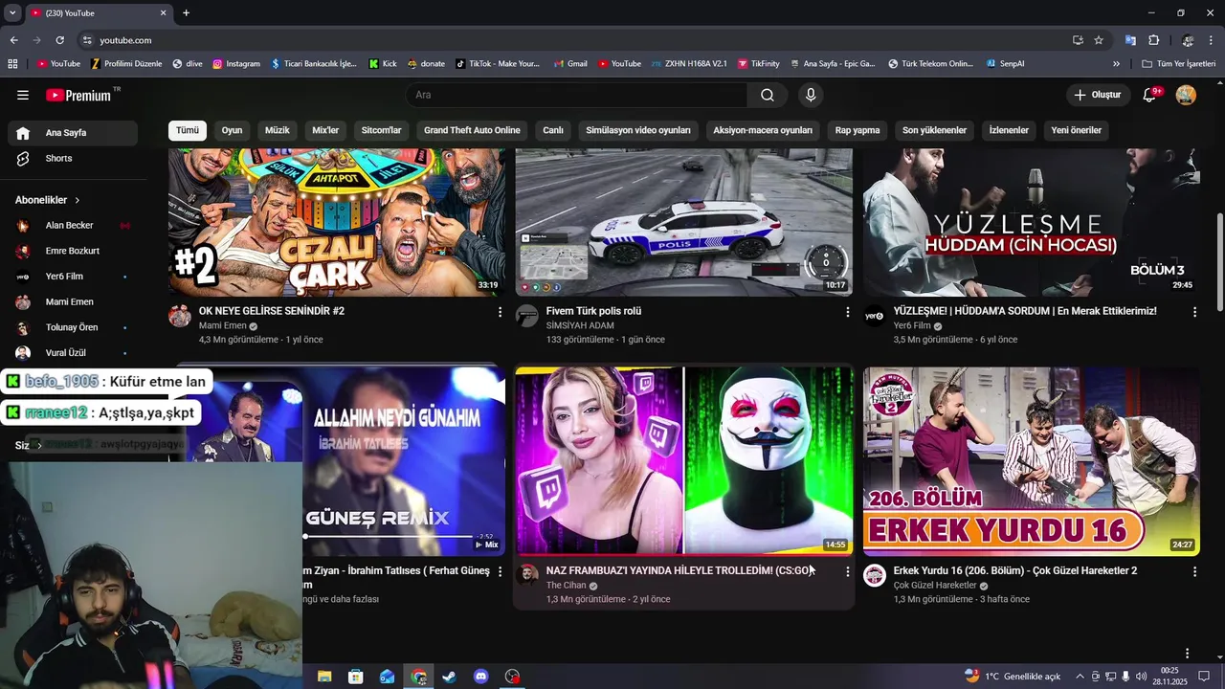Expand the Abonelikler section chevron

78,200
